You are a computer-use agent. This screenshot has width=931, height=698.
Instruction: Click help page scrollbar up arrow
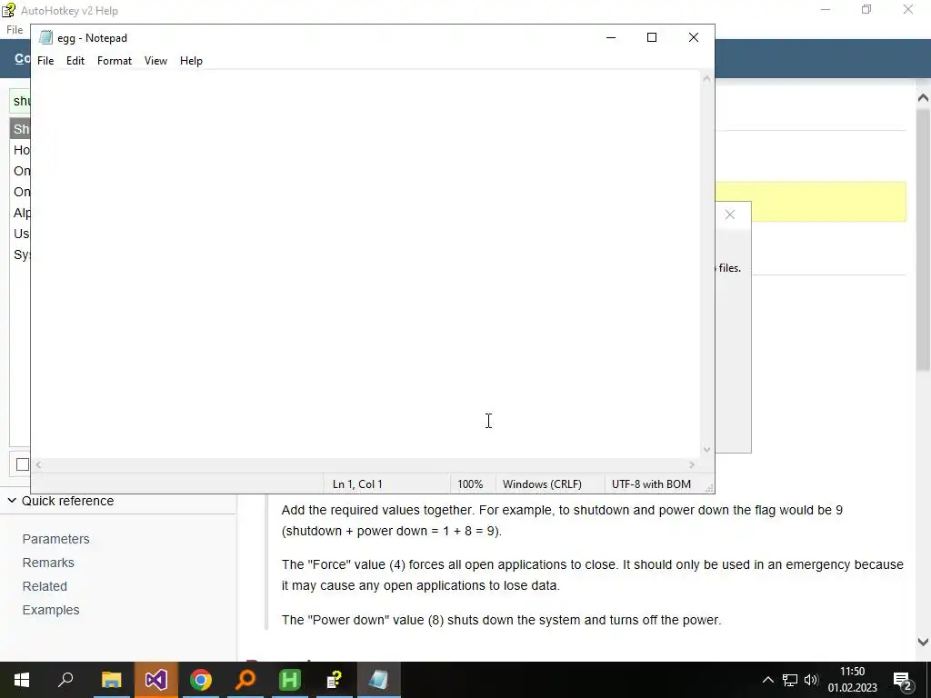pos(923,97)
